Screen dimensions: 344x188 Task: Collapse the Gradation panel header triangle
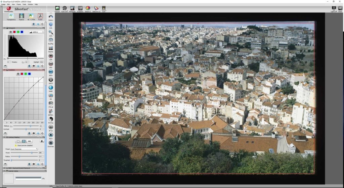coord(4,70)
